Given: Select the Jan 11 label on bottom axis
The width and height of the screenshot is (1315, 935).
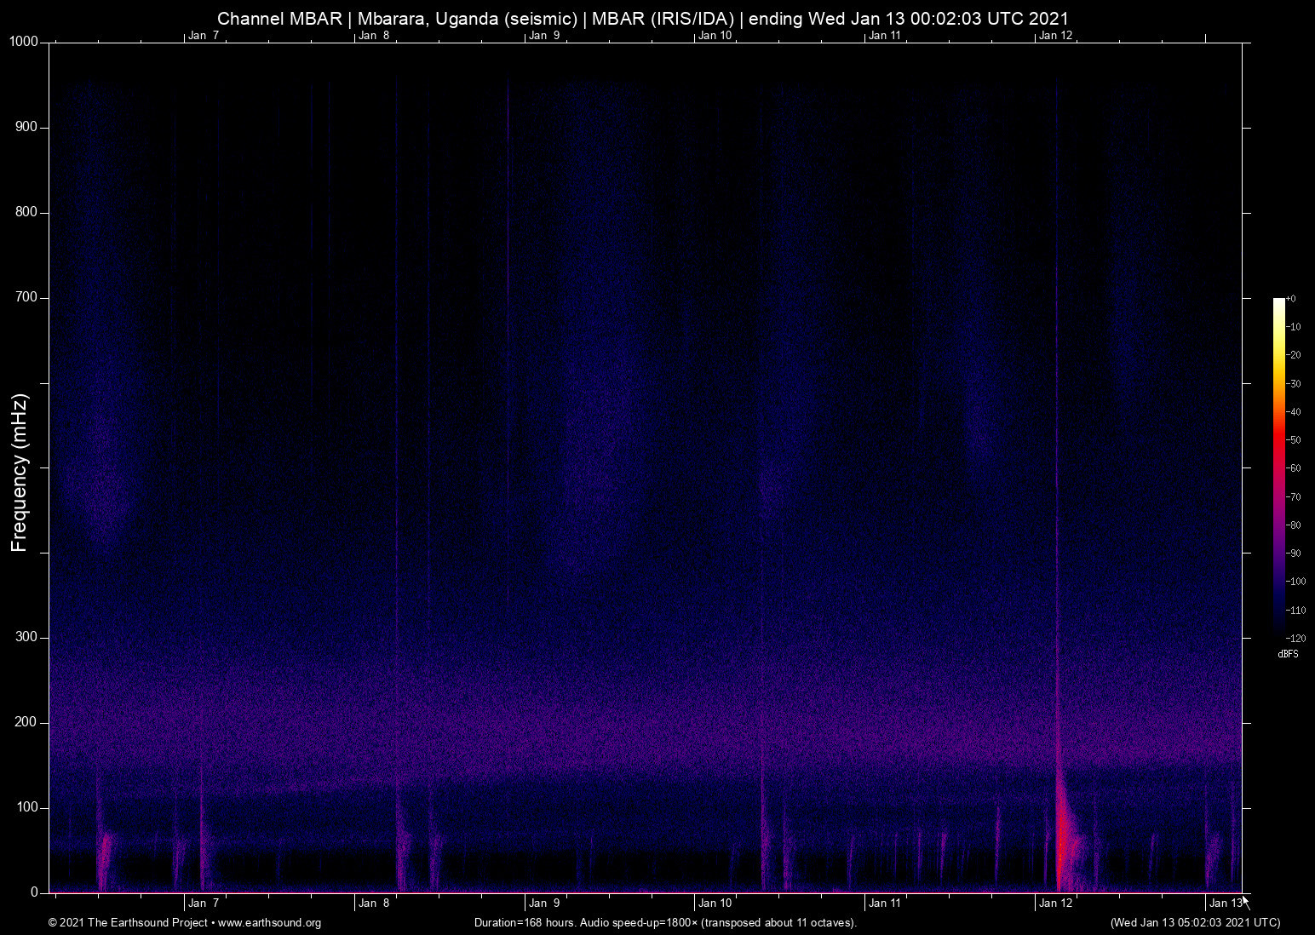Looking at the screenshot, I should 885,903.
